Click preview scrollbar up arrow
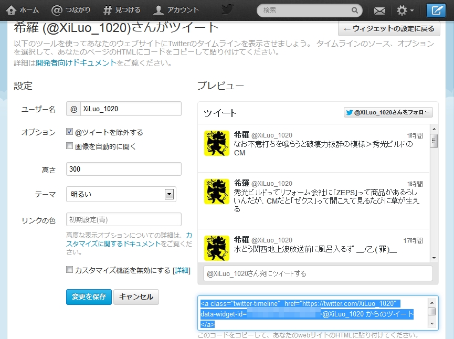 pyautogui.click(x=434, y=129)
